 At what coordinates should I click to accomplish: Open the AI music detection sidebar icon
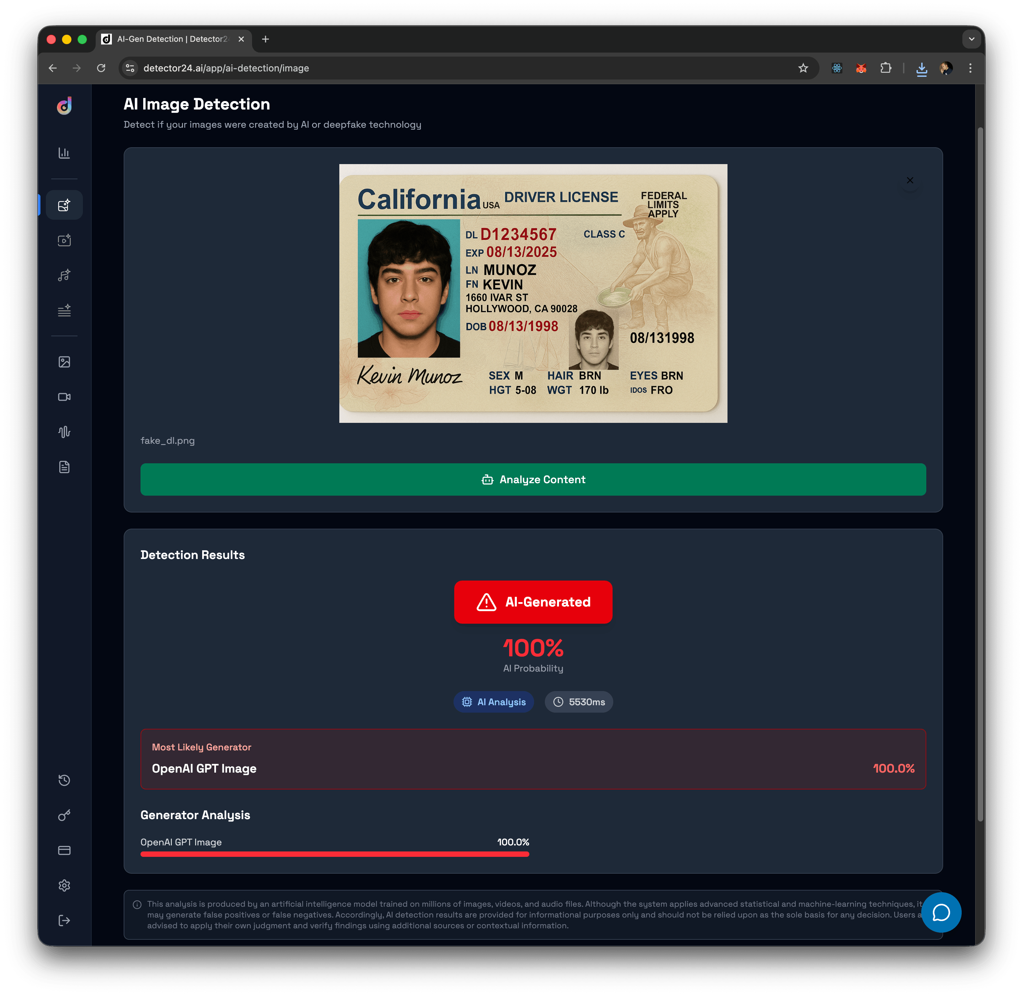tap(64, 275)
